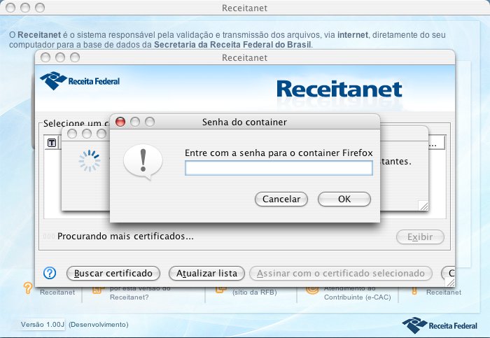This screenshot has width=490, height=338.
Task: Click the orange question mark icon in main window
Action: point(28,288)
